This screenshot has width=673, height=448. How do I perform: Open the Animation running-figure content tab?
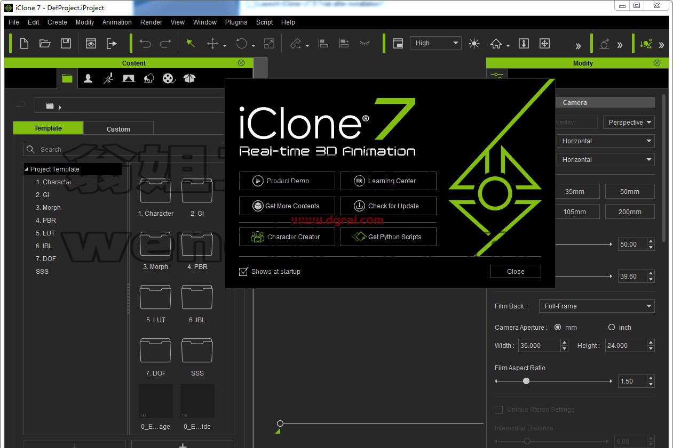[x=108, y=78]
